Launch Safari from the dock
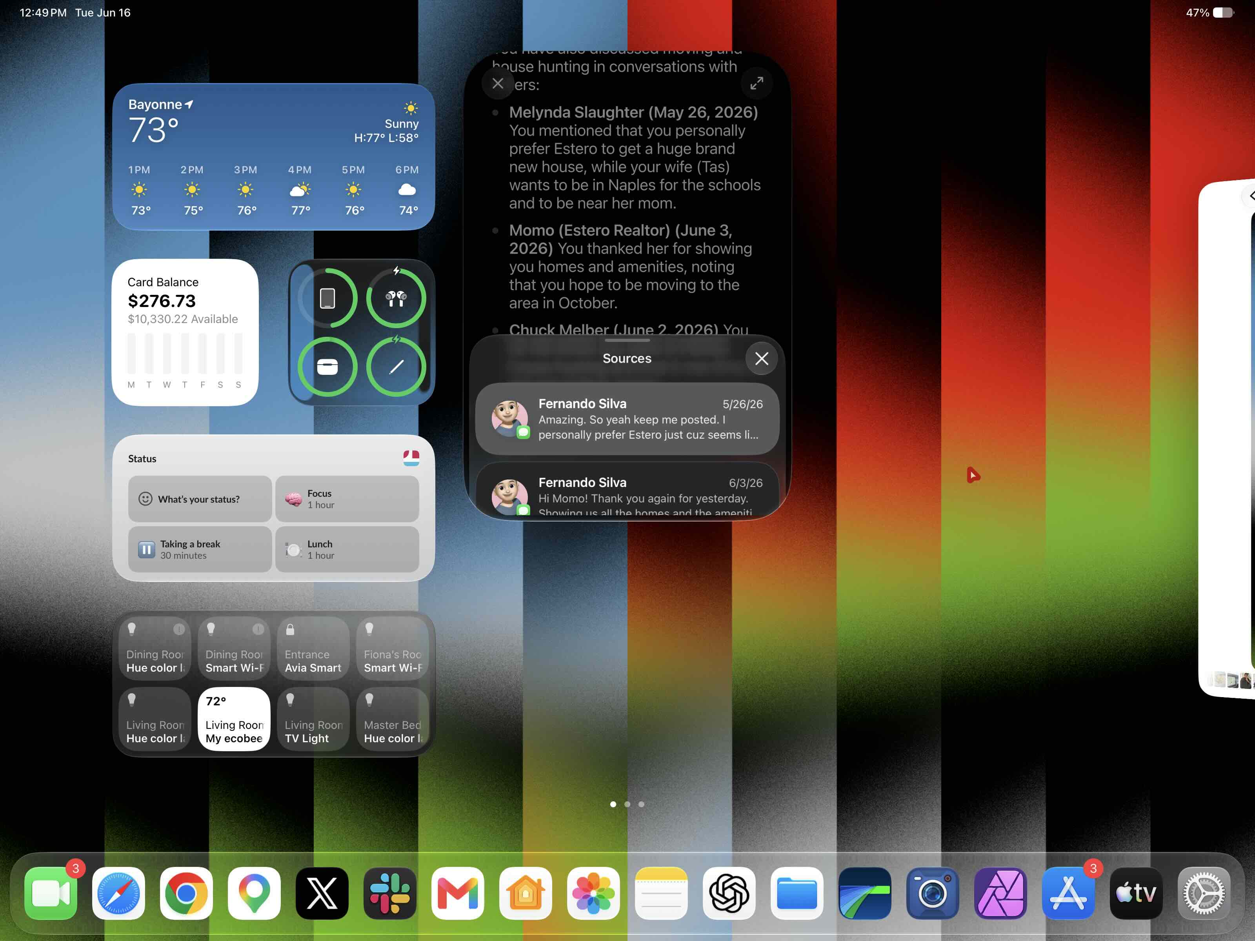This screenshot has width=1255, height=941. point(118,893)
